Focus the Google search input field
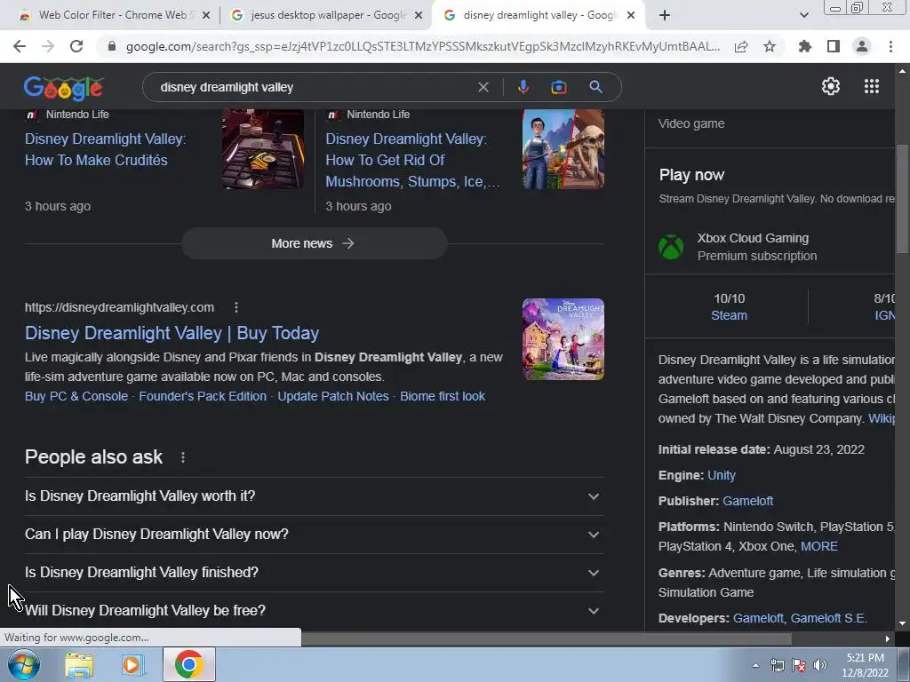 [x=314, y=87]
